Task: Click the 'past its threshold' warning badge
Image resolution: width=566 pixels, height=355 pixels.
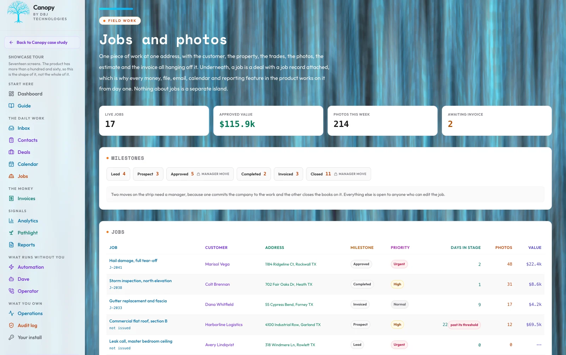Action: click(x=464, y=325)
